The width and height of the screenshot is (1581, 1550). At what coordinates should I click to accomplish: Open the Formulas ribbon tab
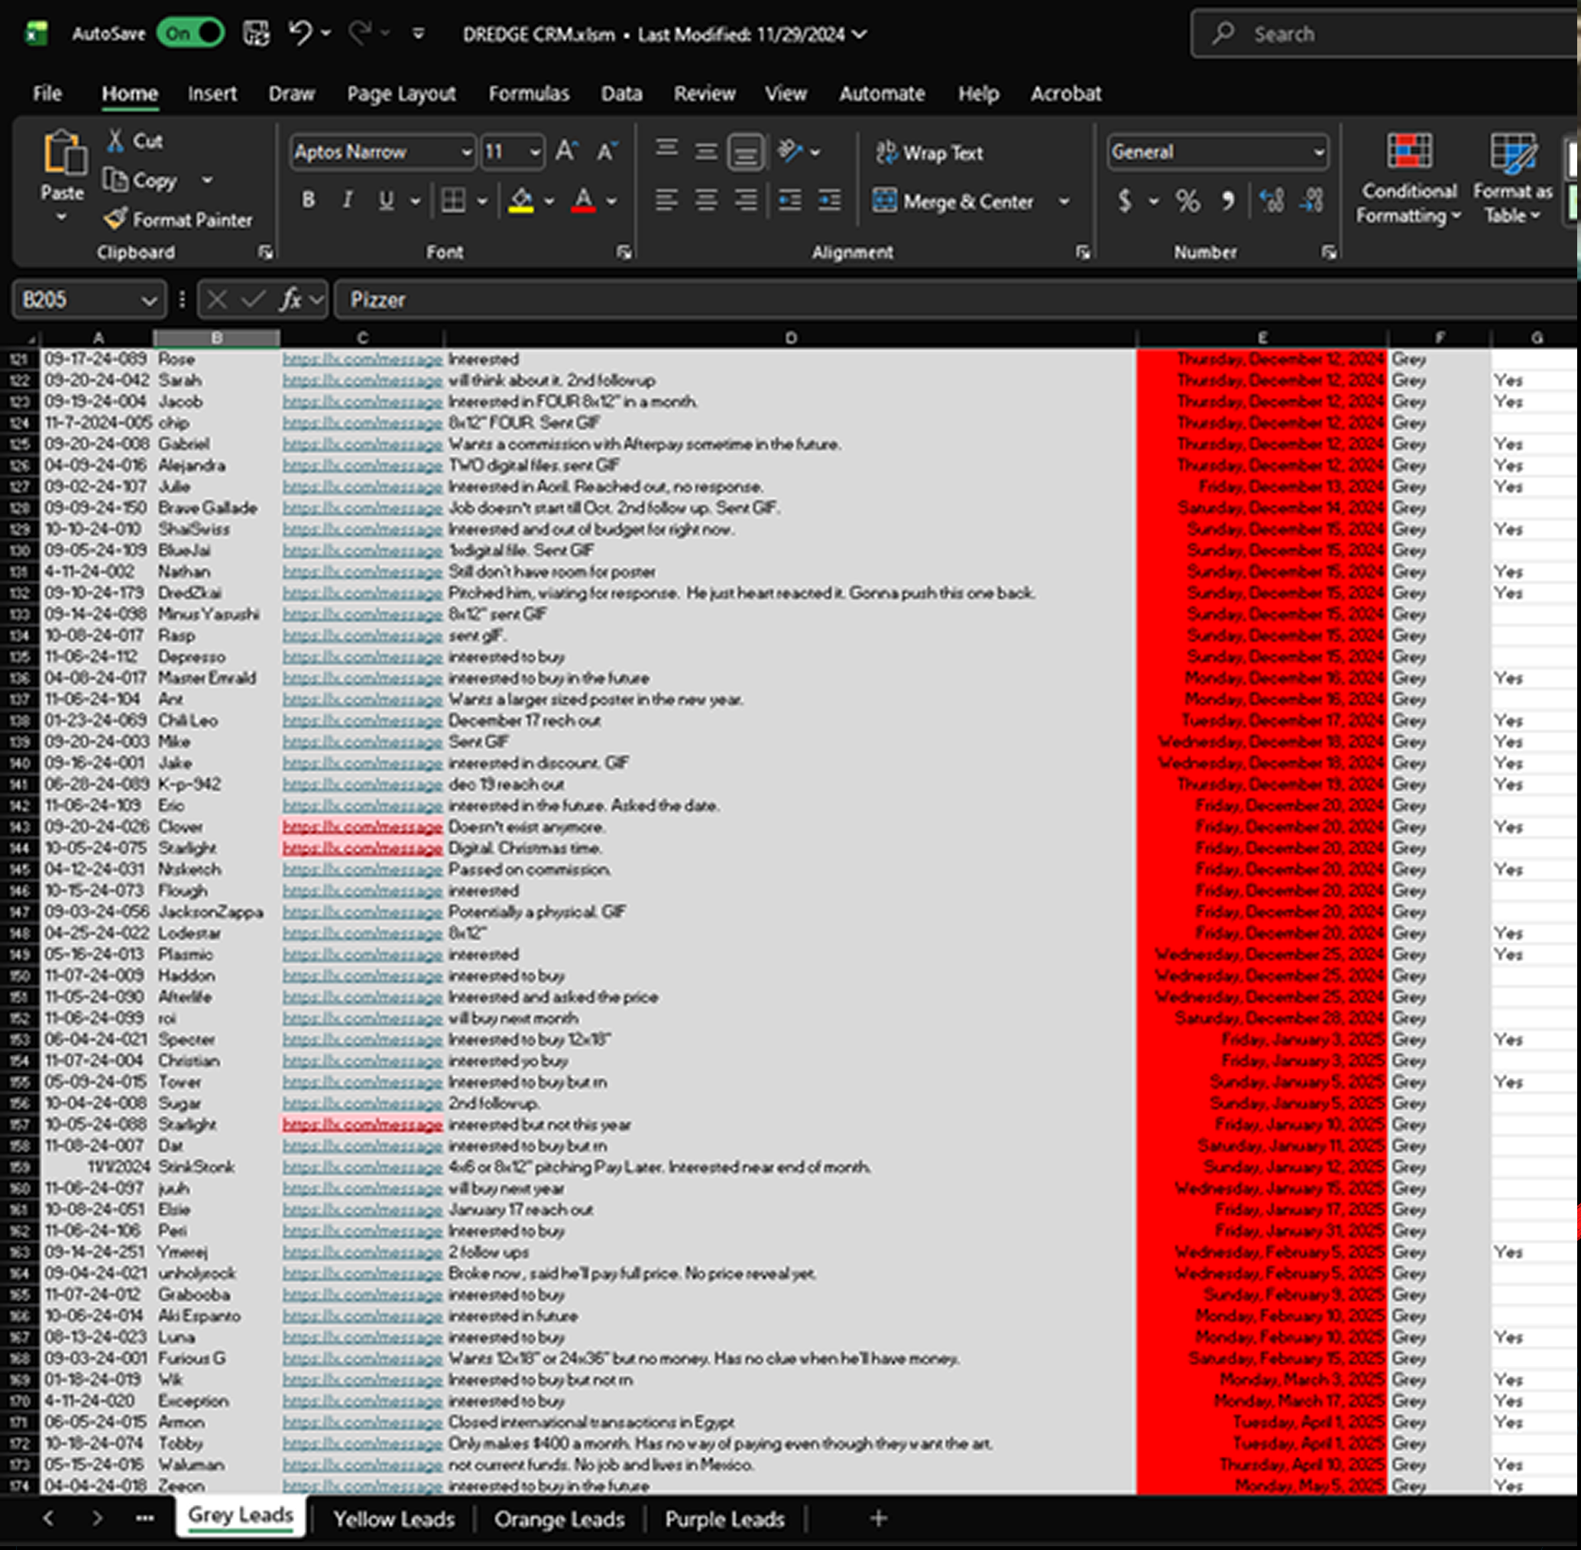pos(528,94)
